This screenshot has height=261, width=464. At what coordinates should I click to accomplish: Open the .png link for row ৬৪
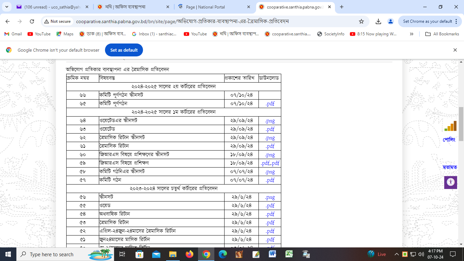click(x=270, y=121)
